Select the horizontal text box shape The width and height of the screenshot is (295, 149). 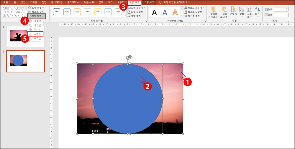4,8
